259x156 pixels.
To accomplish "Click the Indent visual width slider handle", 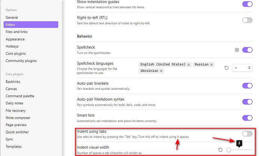I will (x=229, y=150).
